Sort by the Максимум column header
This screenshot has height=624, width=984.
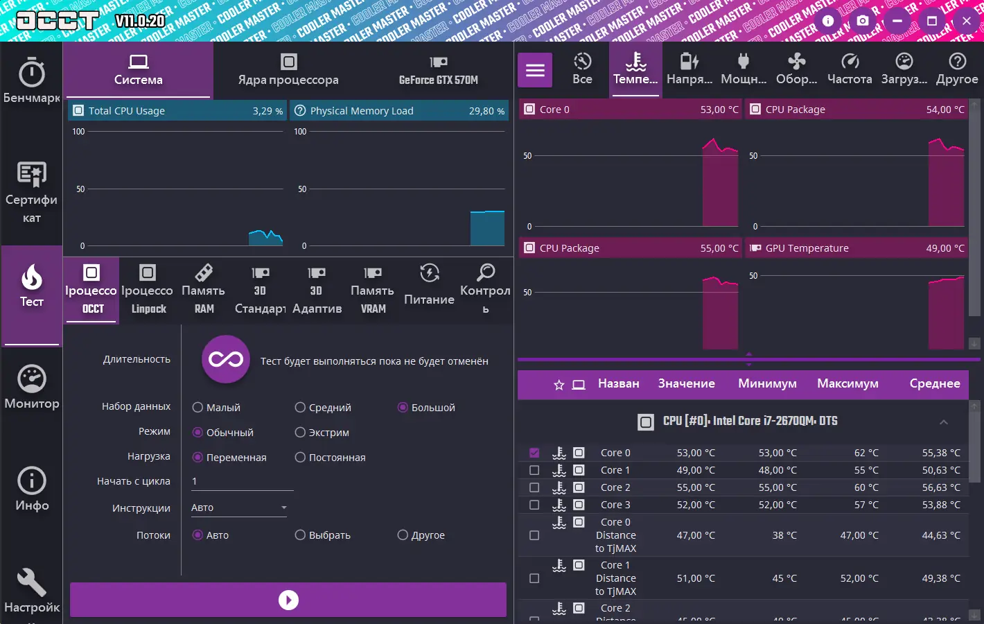pos(847,383)
